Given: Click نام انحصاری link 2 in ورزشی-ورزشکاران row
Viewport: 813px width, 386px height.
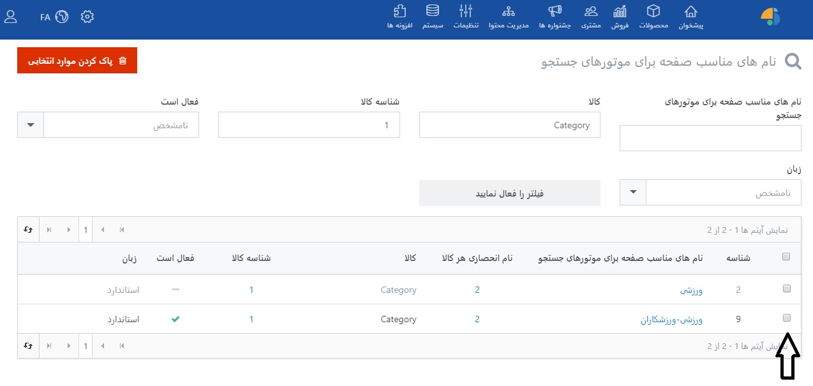Looking at the screenshot, I should [x=477, y=319].
